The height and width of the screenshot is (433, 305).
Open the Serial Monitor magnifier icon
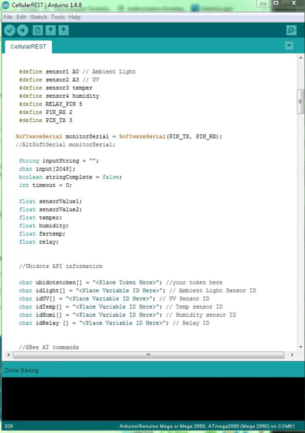point(291,30)
